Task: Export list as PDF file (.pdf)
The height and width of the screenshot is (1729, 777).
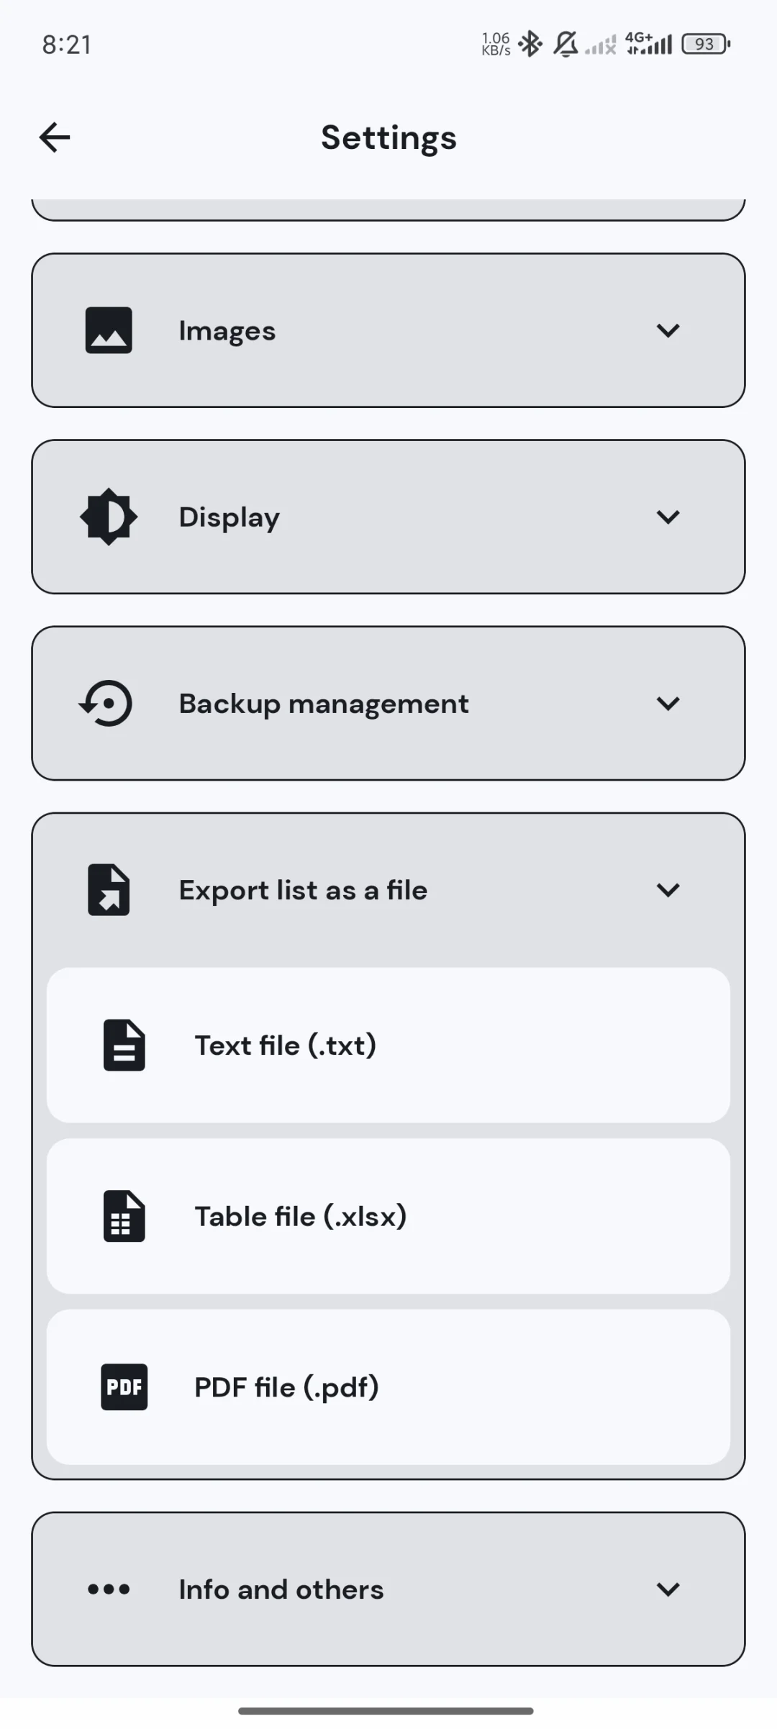Action: tap(388, 1387)
